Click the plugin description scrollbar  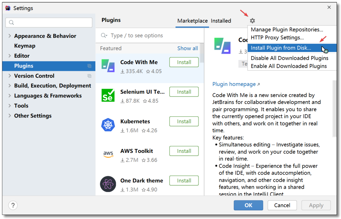334,108
